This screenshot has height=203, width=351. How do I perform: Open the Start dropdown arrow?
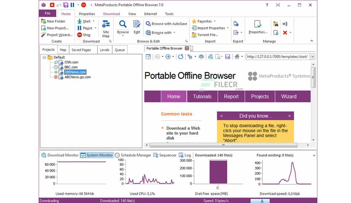tap(94, 21)
